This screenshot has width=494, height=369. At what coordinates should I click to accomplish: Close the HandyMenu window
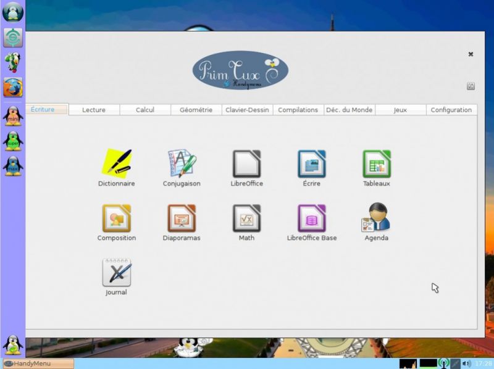click(x=471, y=54)
